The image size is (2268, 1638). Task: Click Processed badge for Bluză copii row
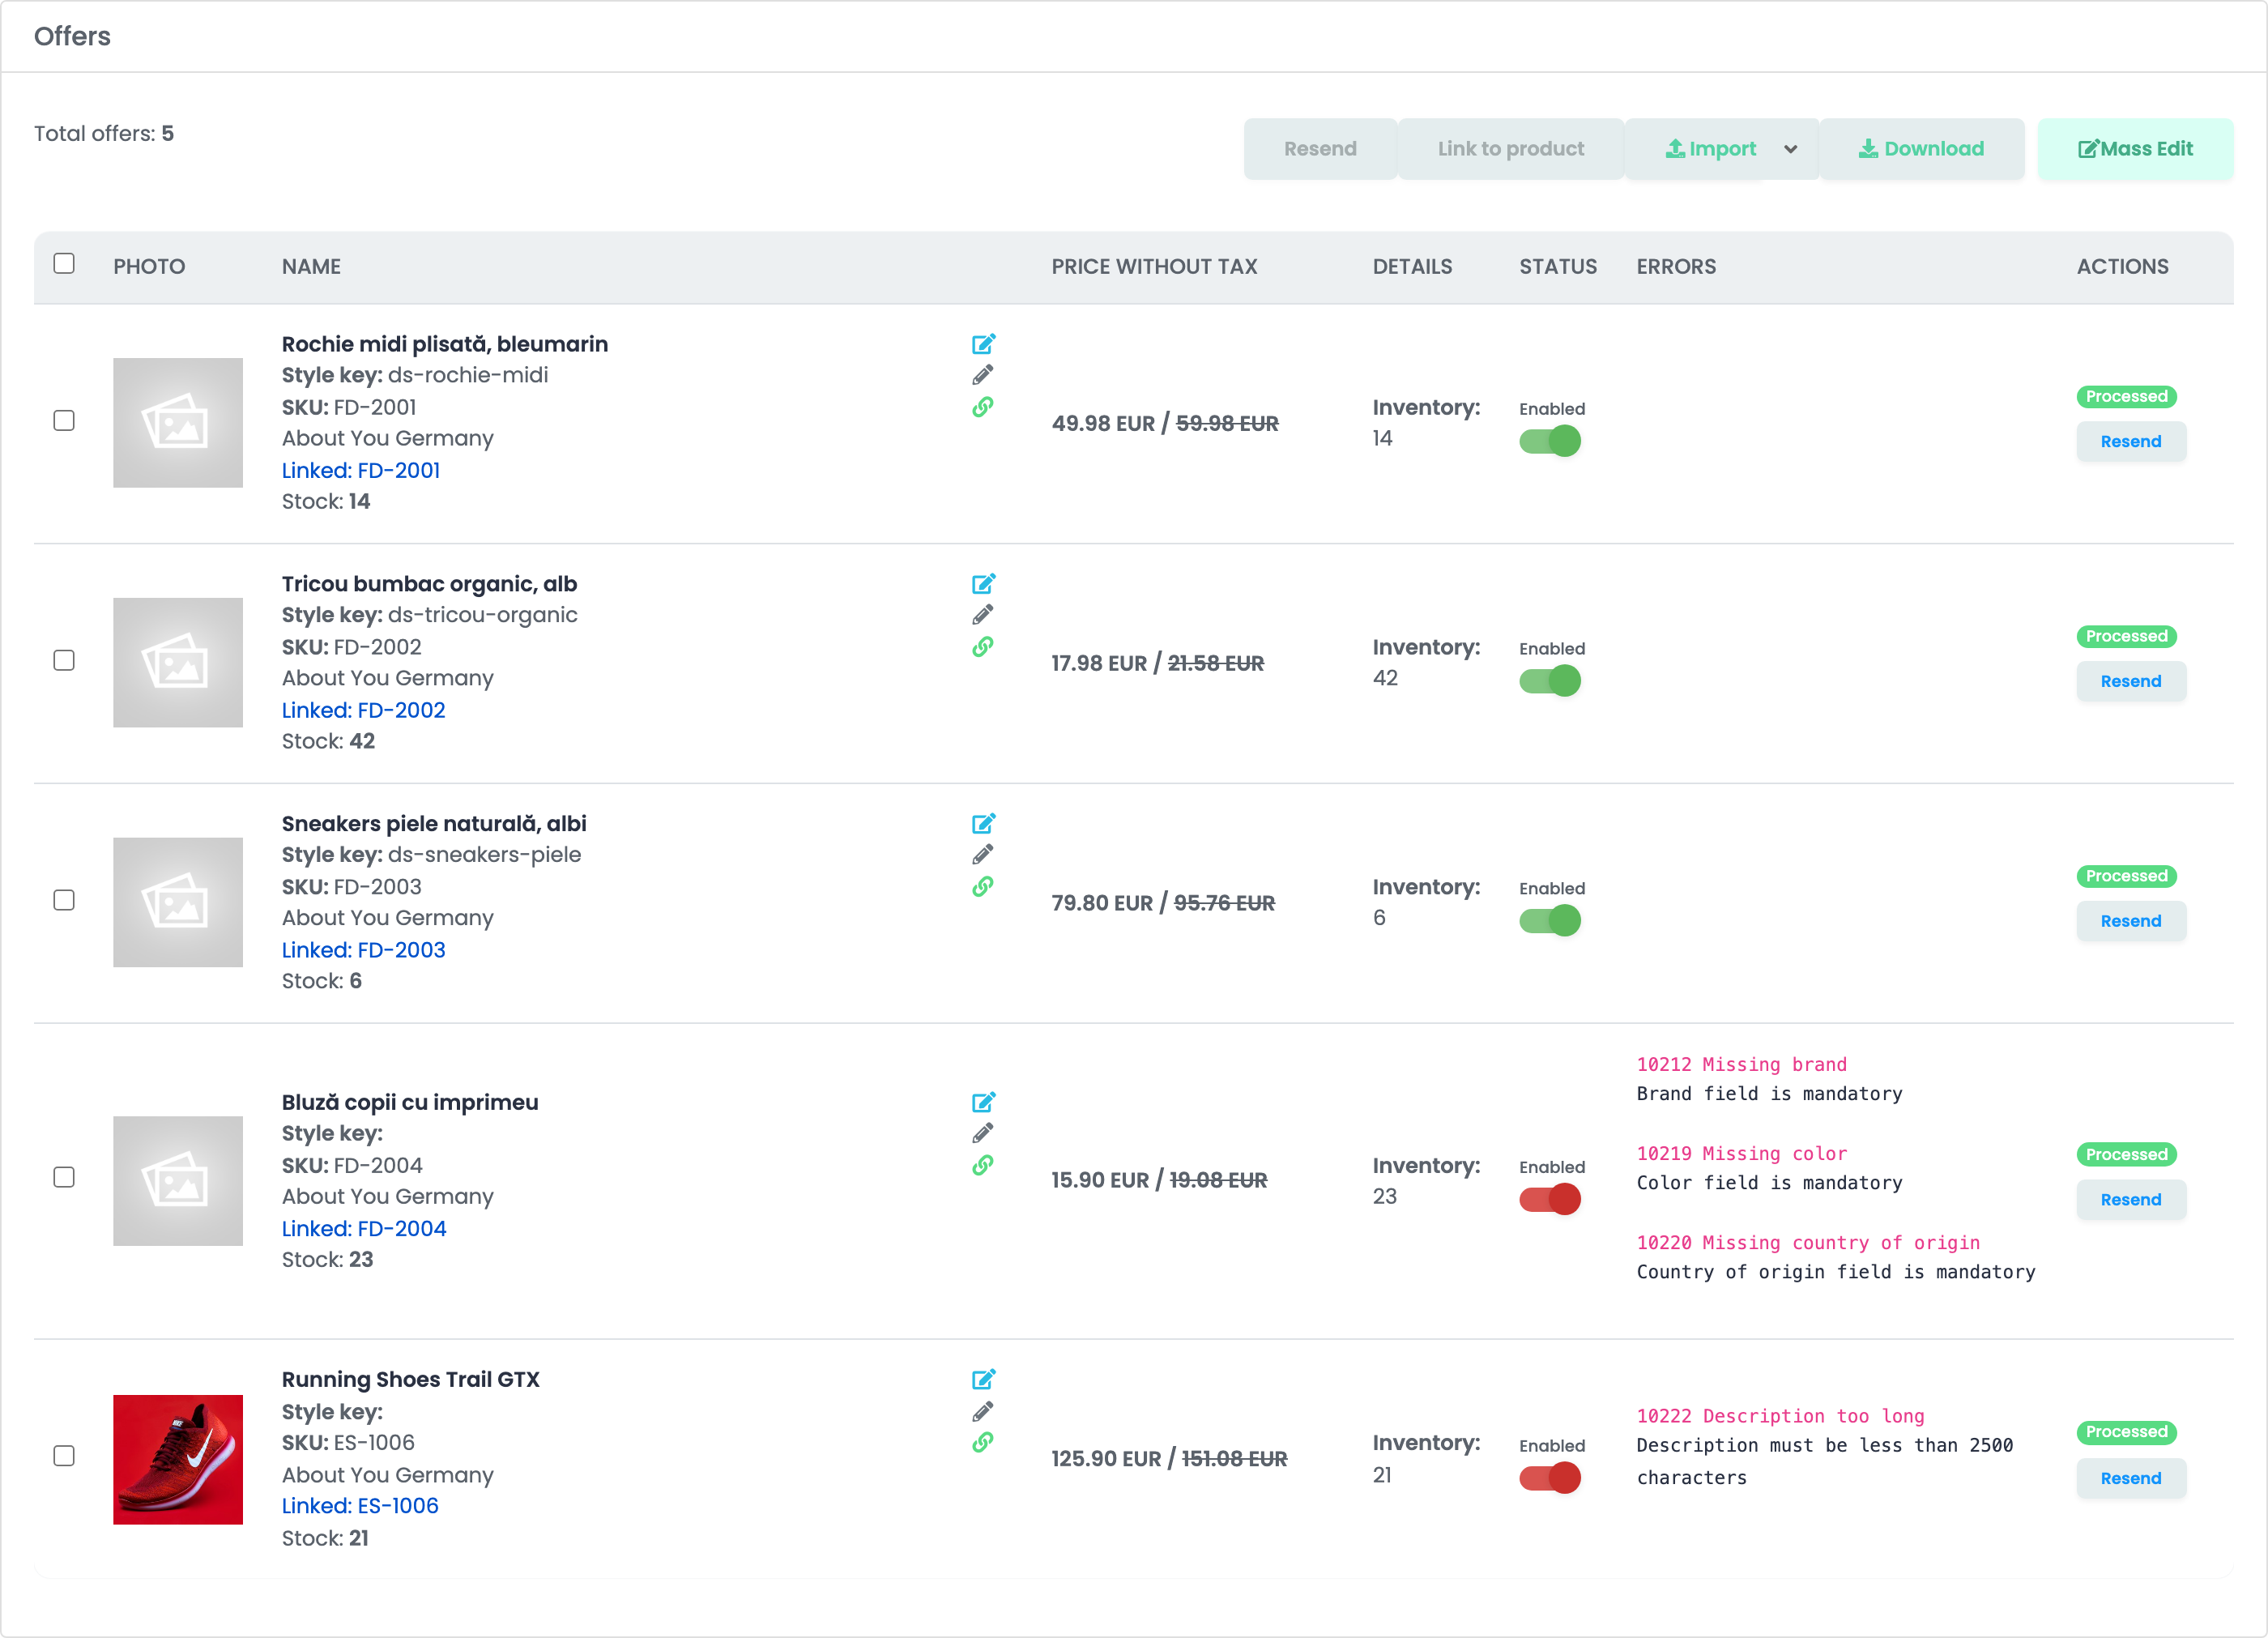pyautogui.click(x=2126, y=1154)
